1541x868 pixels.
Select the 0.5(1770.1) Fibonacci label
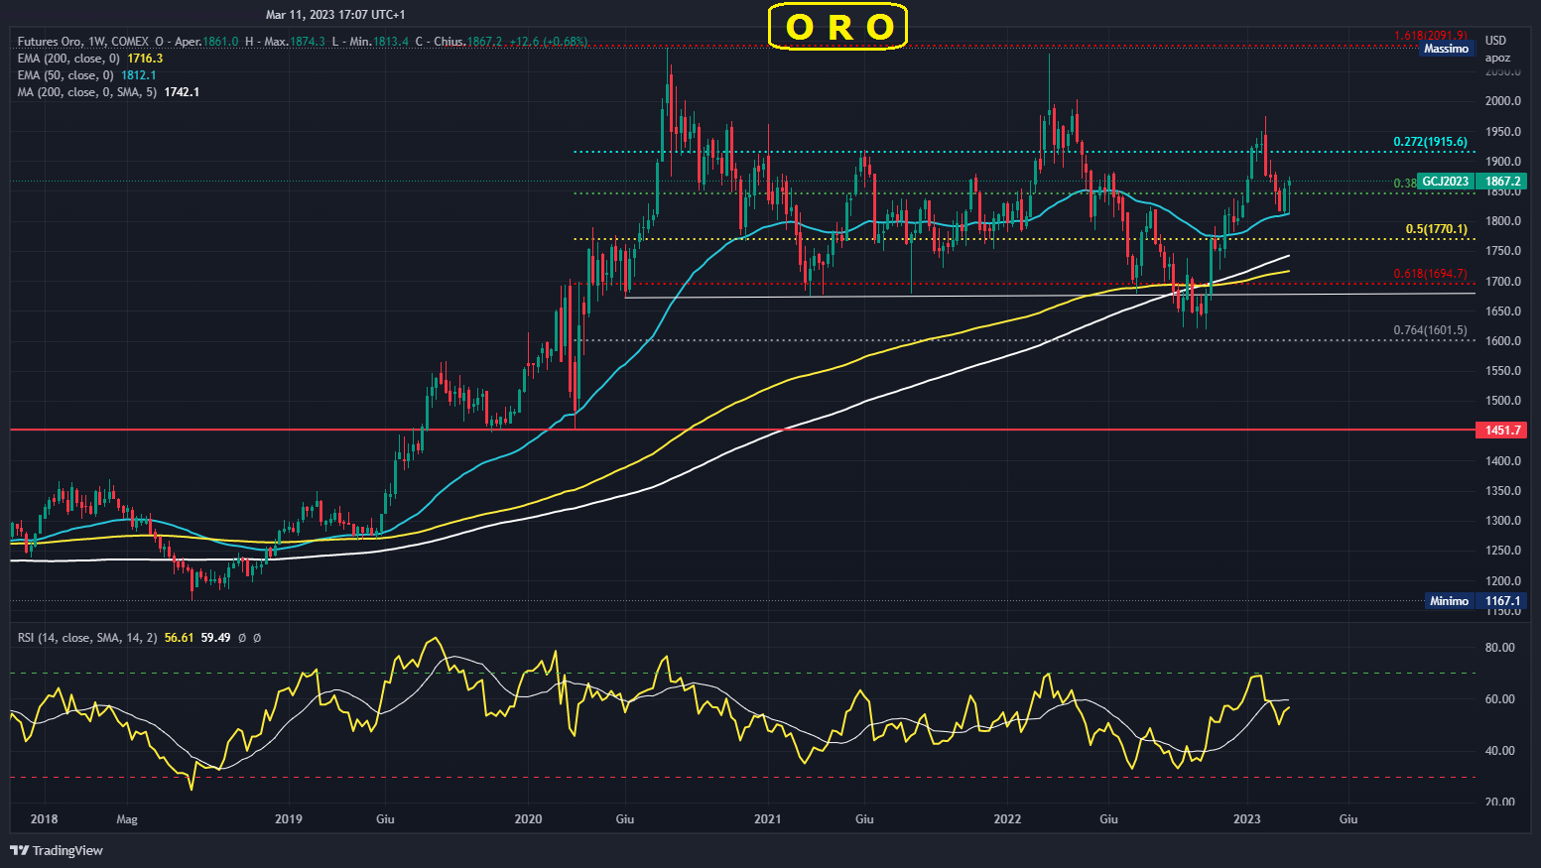point(1436,229)
